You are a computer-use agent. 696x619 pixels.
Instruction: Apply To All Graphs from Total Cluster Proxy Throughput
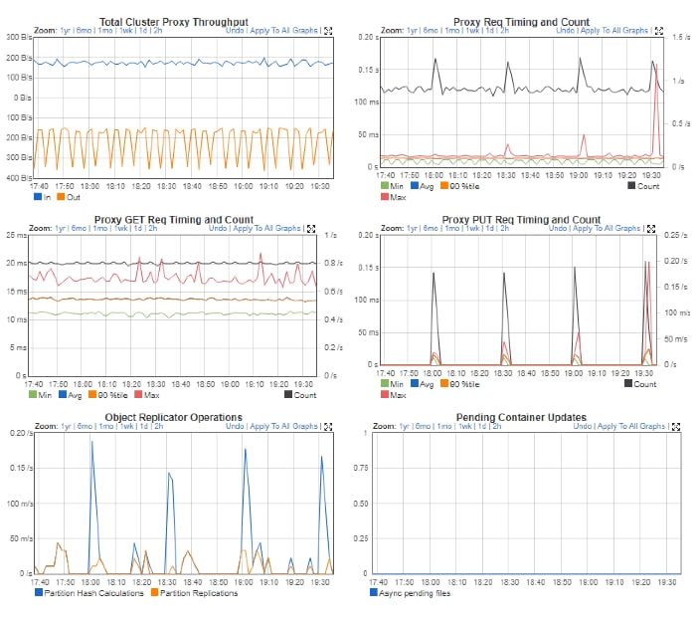pyautogui.click(x=283, y=30)
